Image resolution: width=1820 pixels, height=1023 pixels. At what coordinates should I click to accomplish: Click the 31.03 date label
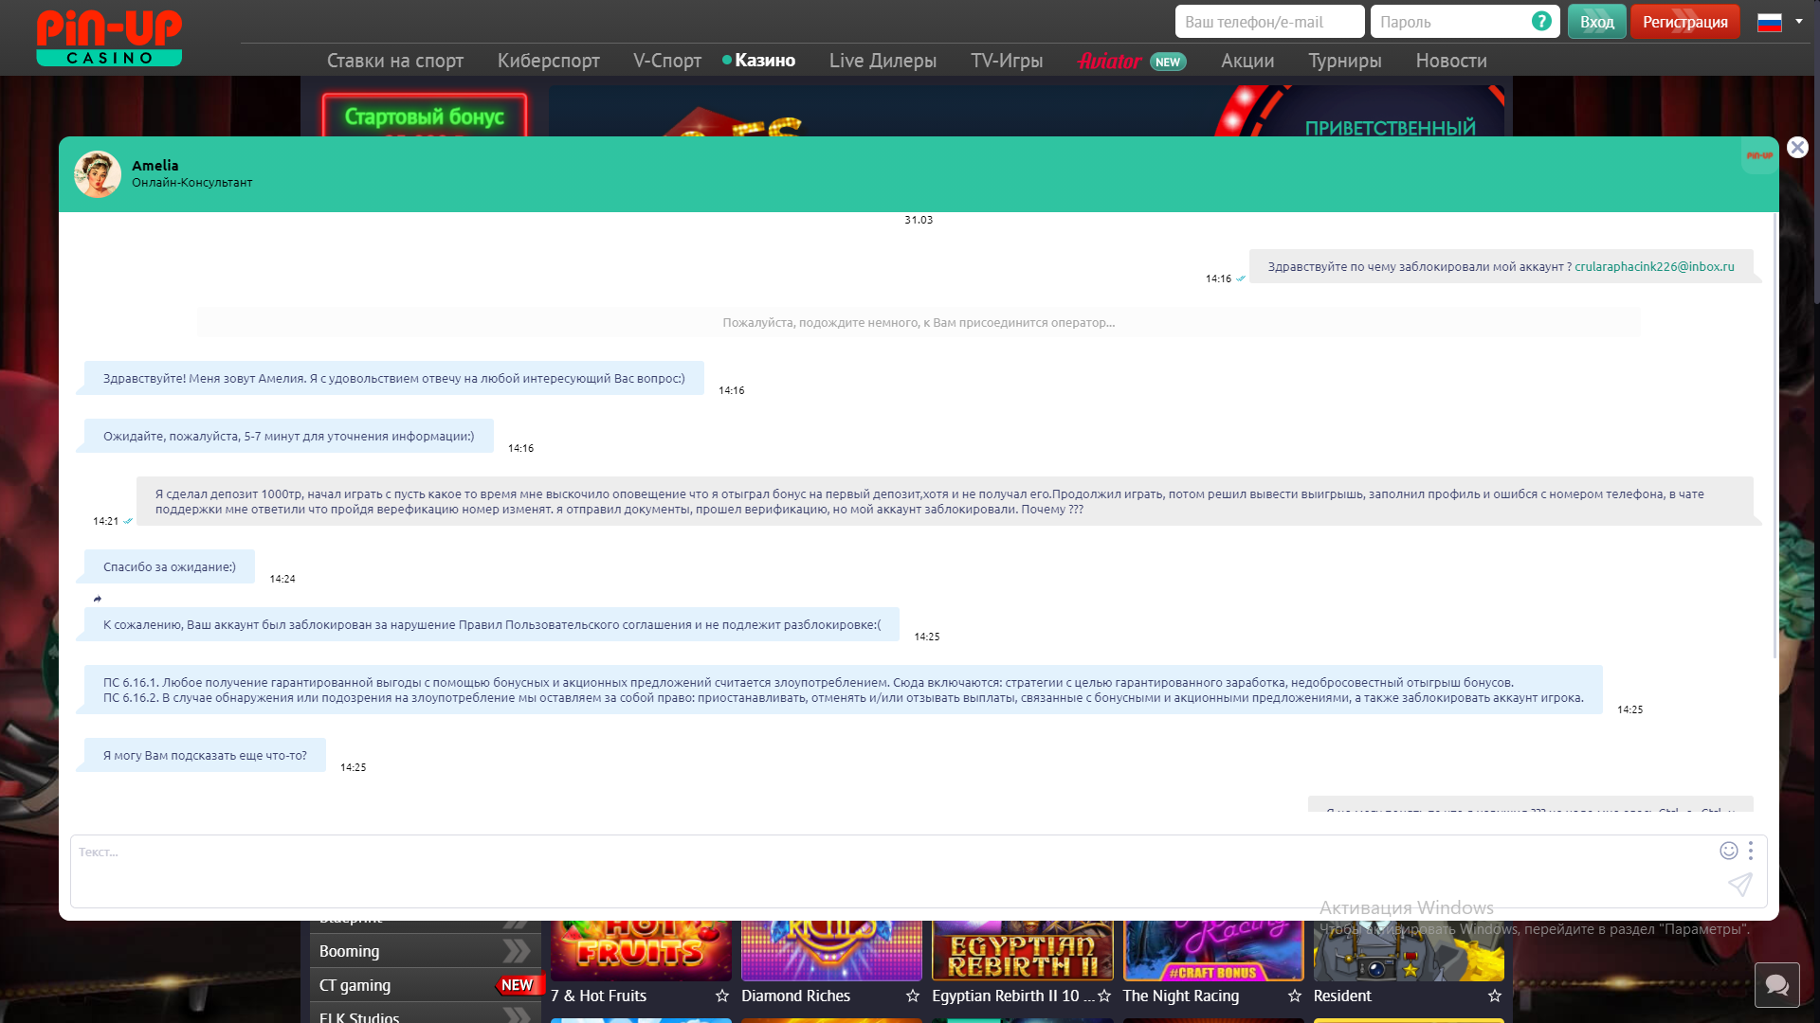(918, 220)
